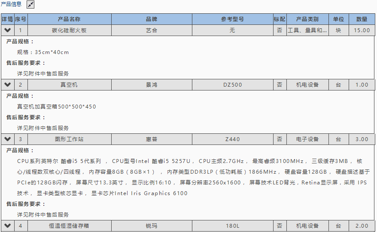Collapse details chevron for row 3 图形工作站
Image resolution: width=377 pixels, height=232 pixels.
pyautogui.click(x=7, y=139)
